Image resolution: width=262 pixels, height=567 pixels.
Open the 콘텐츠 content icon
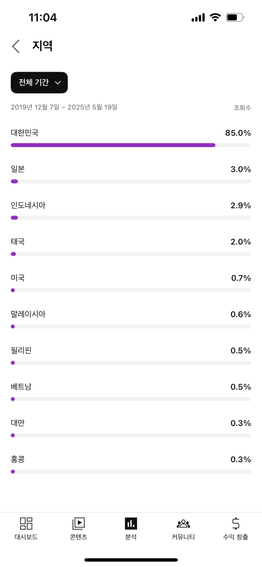pos(79,523)
